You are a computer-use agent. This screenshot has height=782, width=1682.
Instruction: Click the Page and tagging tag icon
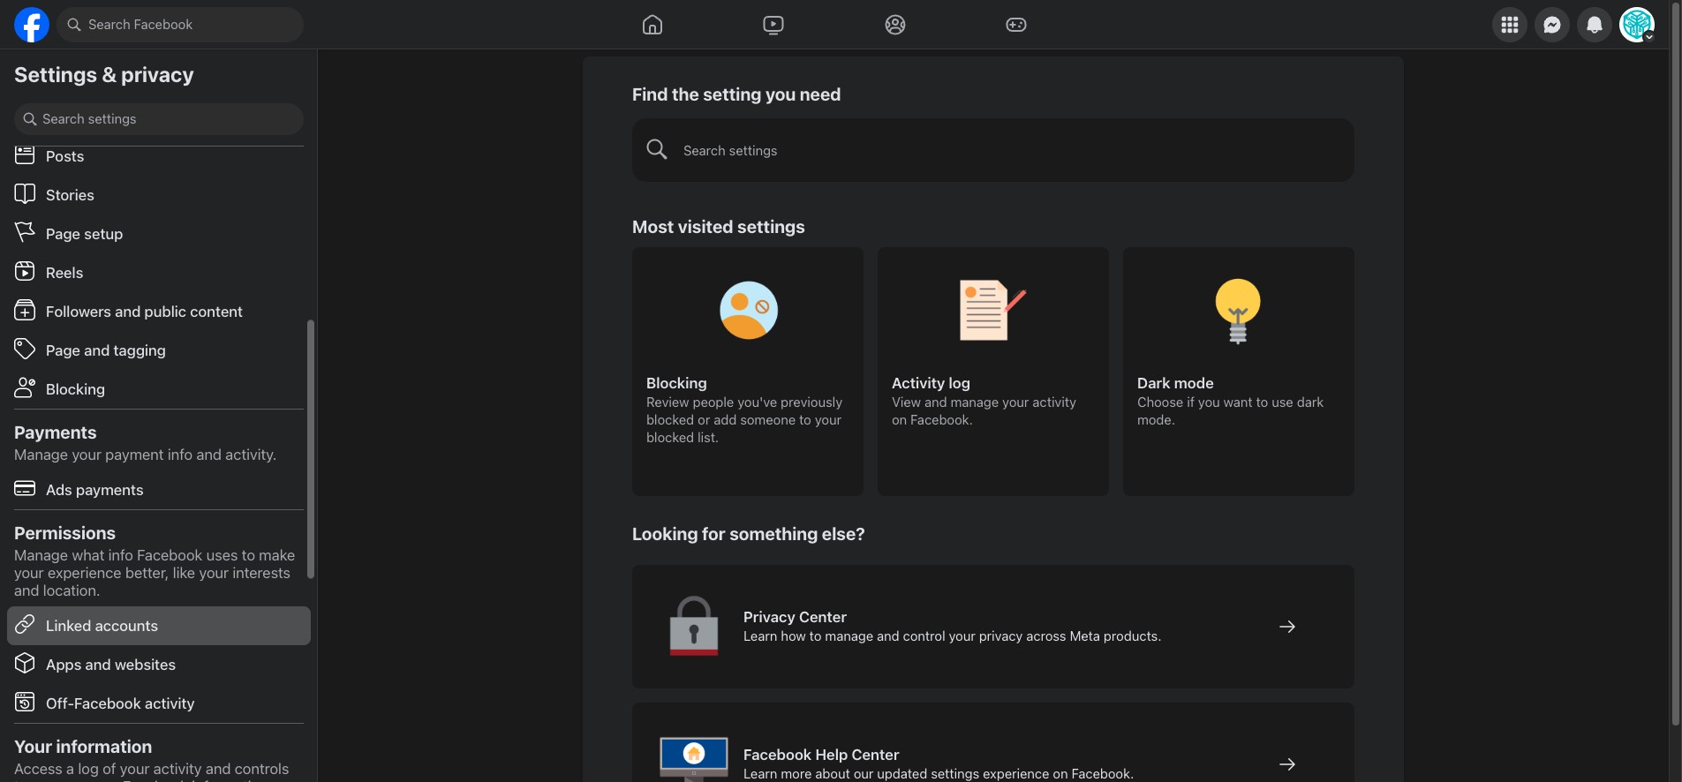25,350
